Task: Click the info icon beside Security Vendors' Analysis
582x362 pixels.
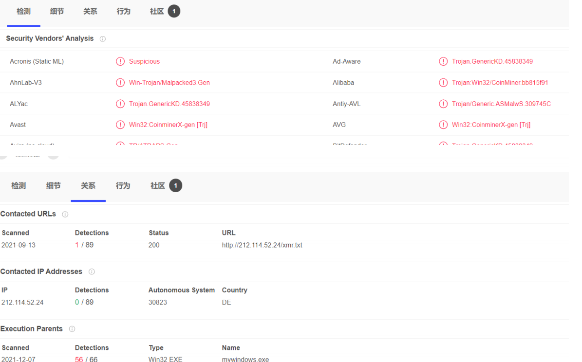Action: [103, 39]
